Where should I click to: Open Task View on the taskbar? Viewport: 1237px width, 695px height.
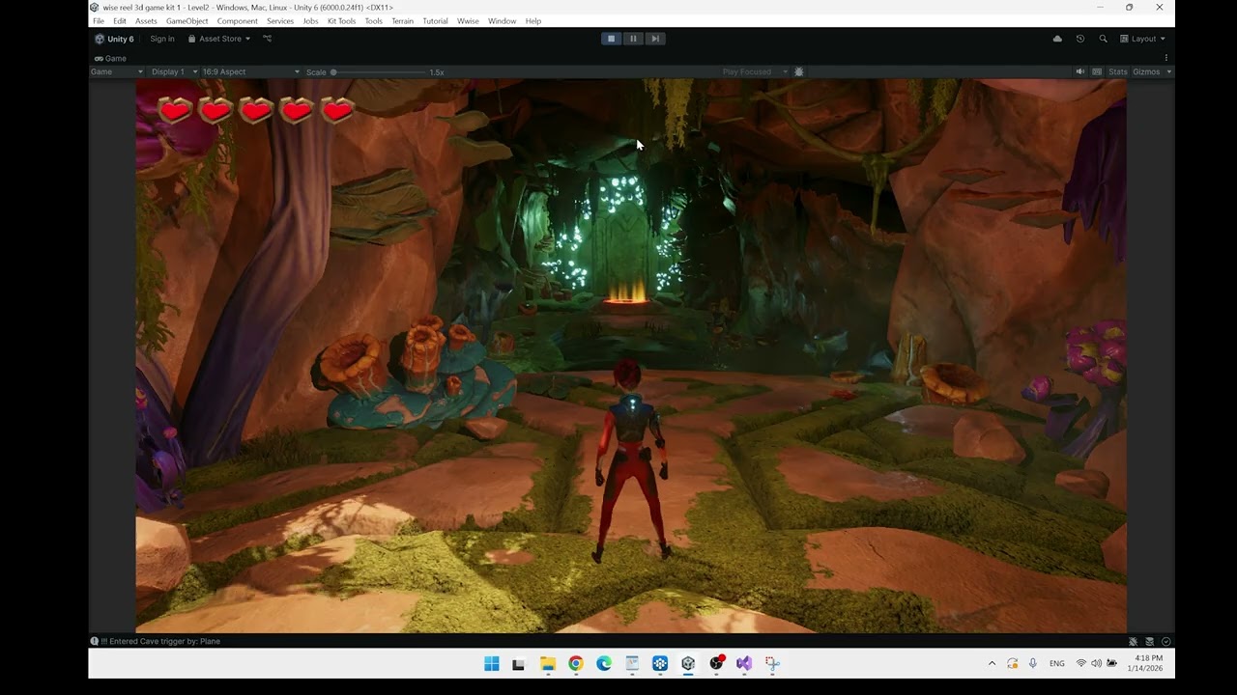click(519, 663)
